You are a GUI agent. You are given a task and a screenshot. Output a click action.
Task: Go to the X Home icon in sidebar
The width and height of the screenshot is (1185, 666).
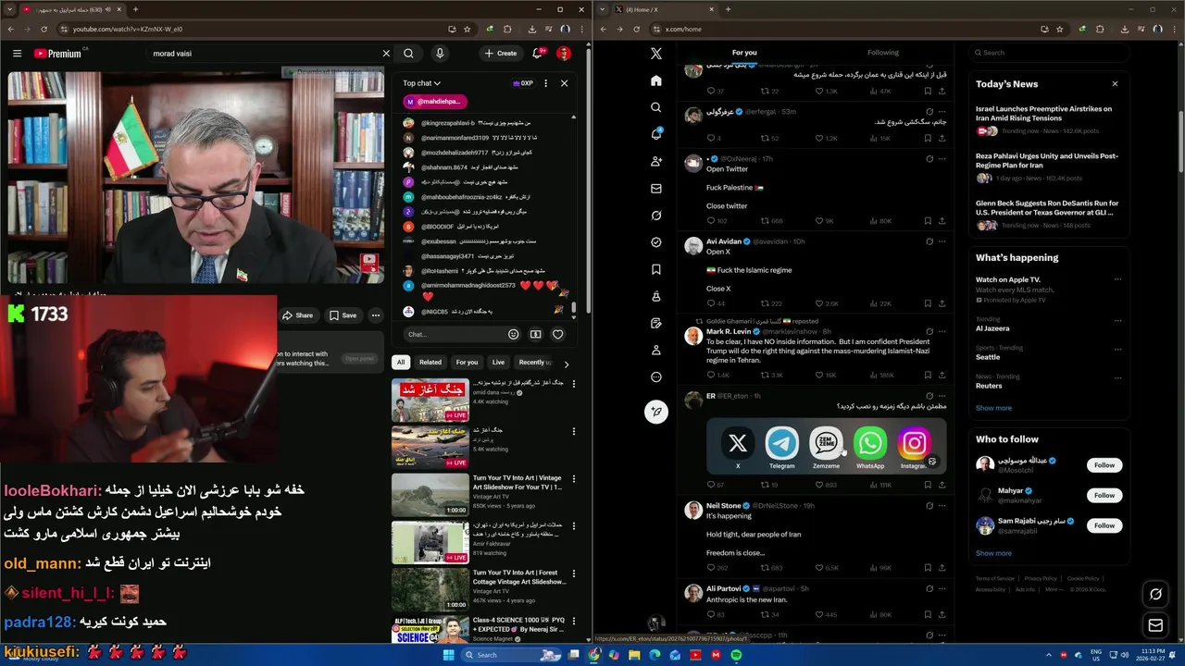[656, 80]
